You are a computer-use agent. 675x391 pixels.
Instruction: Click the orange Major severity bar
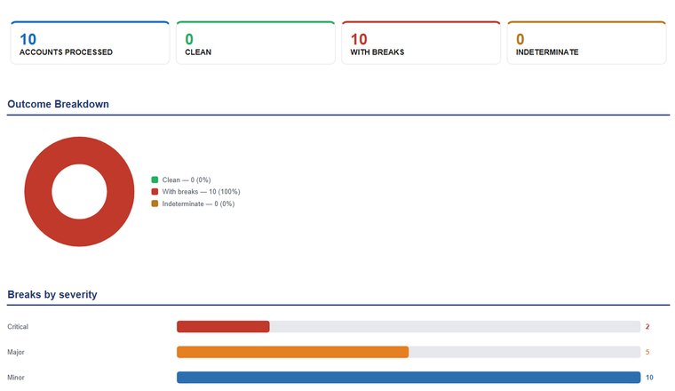pyautogui.click(x=293, y=352)
